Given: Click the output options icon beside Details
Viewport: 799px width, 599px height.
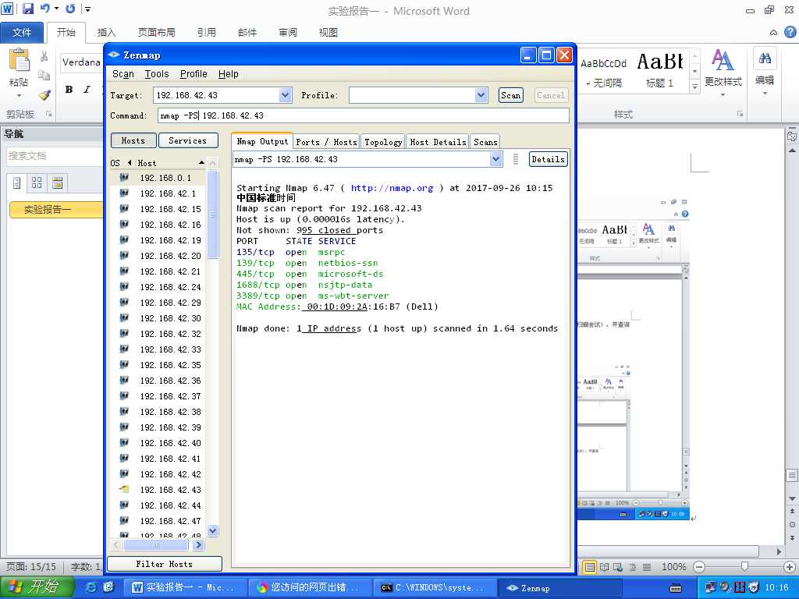Looking at the screenshot, I should 515,159.
